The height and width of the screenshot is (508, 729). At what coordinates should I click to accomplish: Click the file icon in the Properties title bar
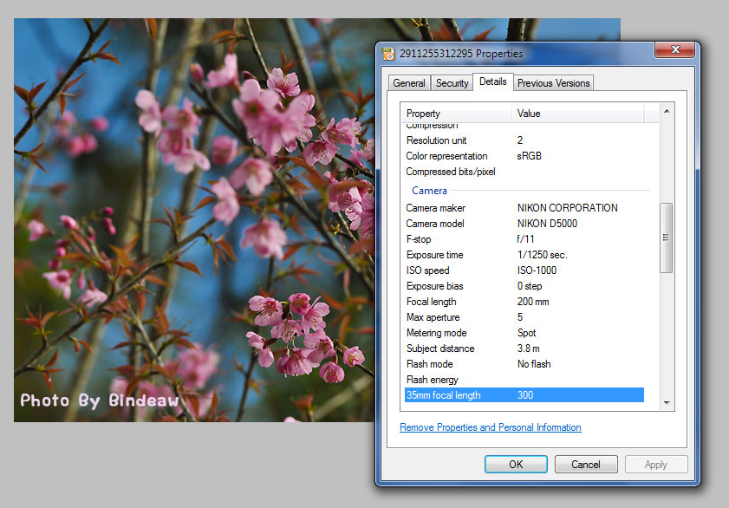pyautogui.click(x=388, y=53)
